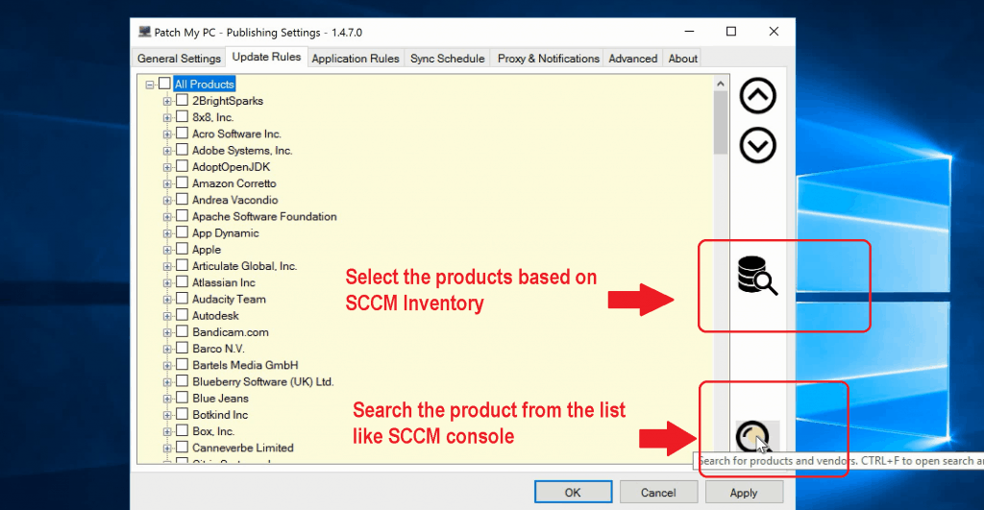Tick the Apple checkbox
This screenshot has height=510, width=984.
pyautogui.click(x=182, y=249)
